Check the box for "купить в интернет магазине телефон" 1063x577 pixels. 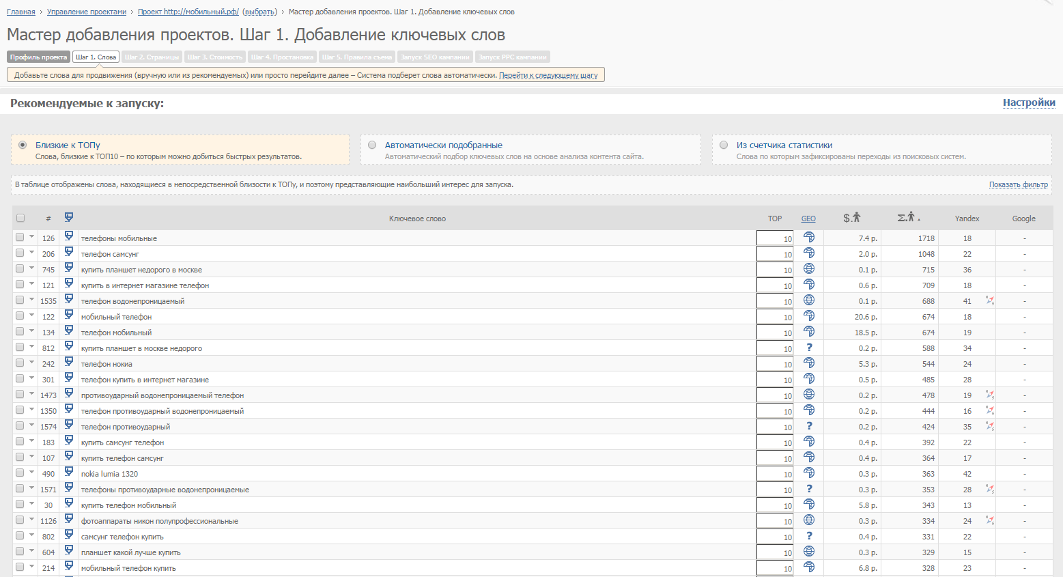(x=20, y=284)
